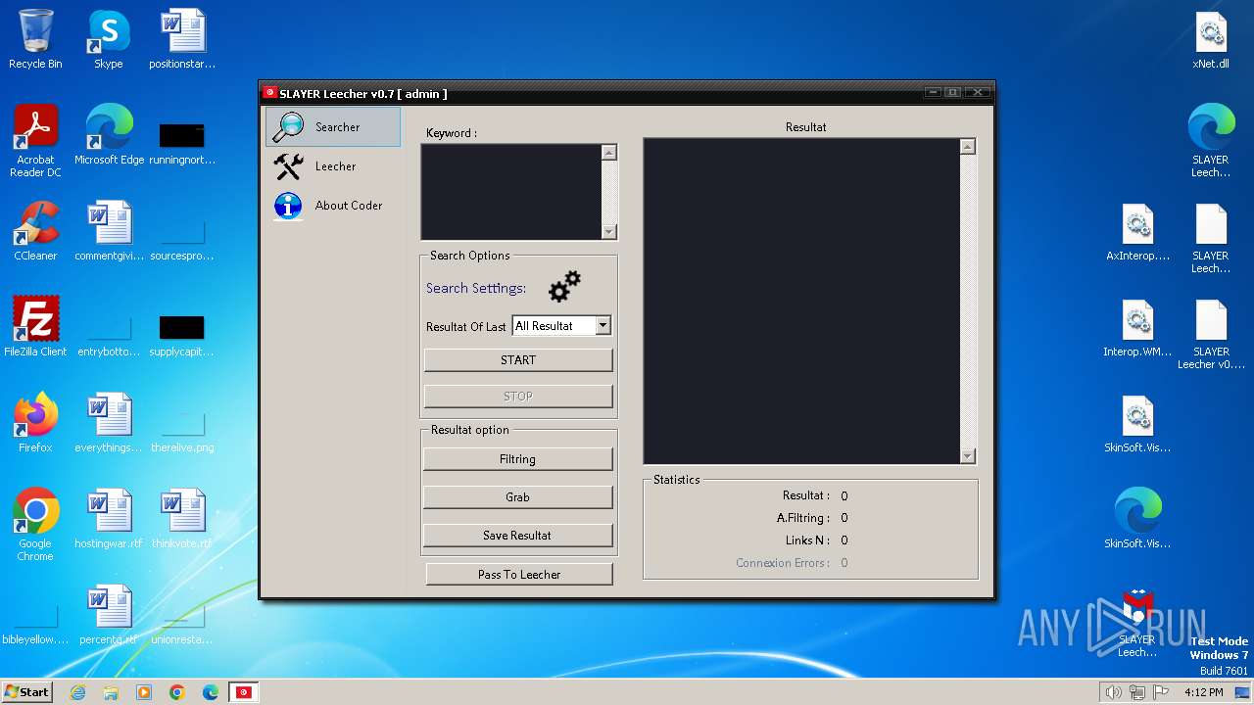This screenshot has width=1254, height=705.
Task: Expand the Resultat Of Last dropdown
Action: pyautogui.click(x=603, y=326)
